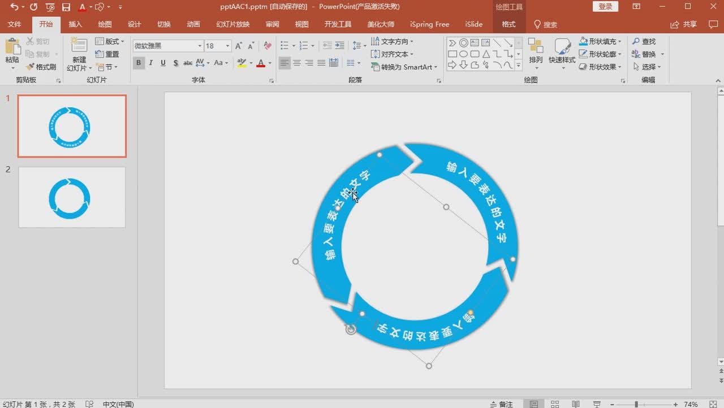The image size is (724, 408).
Task: Toggle Bold formatting button
Action: click(x=139, y=63)
